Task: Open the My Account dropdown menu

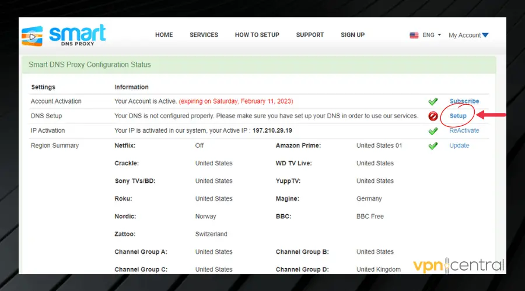Action: click(x=468, y=36)
